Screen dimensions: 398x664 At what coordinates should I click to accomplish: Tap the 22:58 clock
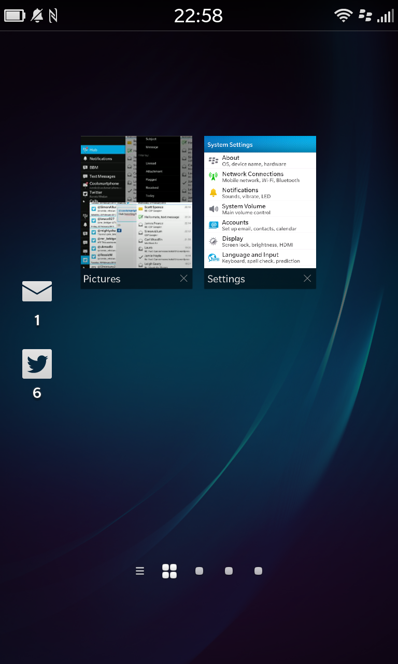[x=198, y=16]
